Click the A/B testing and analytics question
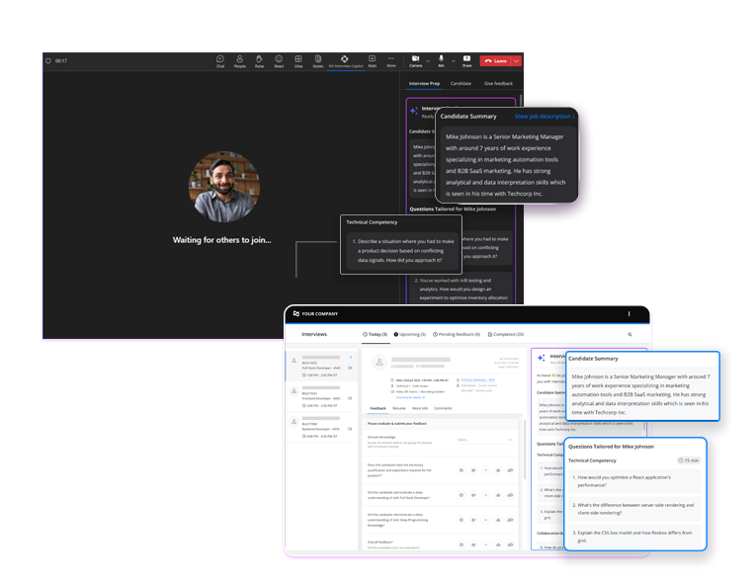This screenshot has height=586, width=753. tap(460, 290)
